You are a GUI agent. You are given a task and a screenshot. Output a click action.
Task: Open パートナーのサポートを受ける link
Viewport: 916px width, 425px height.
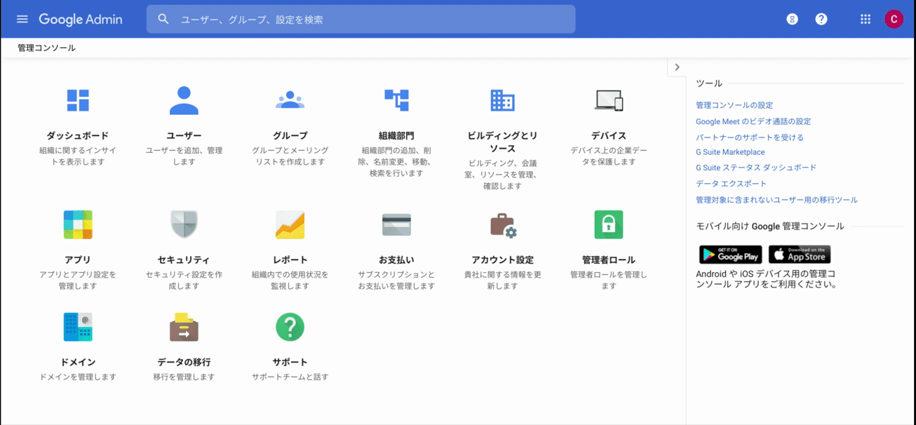pos(750,137)
